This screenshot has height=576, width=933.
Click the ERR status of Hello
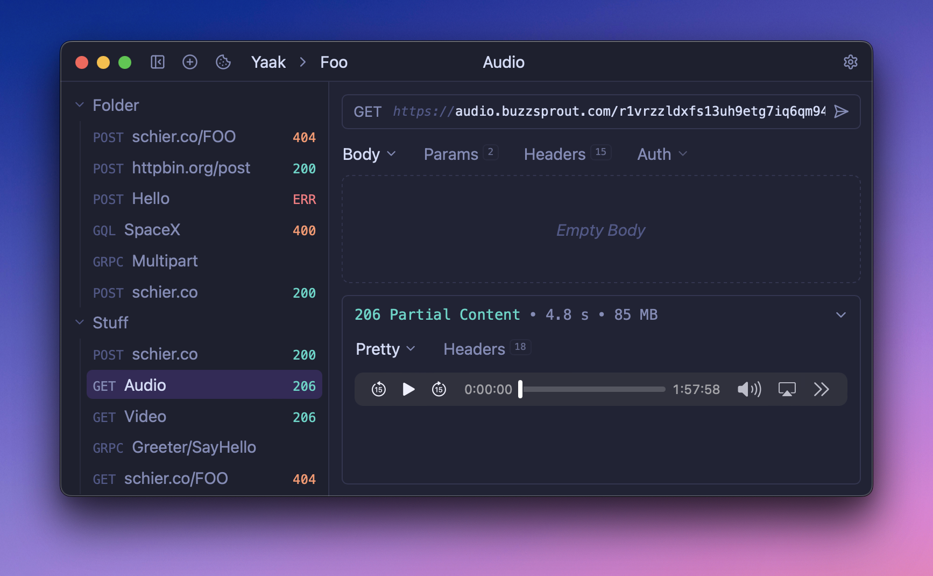305,199
